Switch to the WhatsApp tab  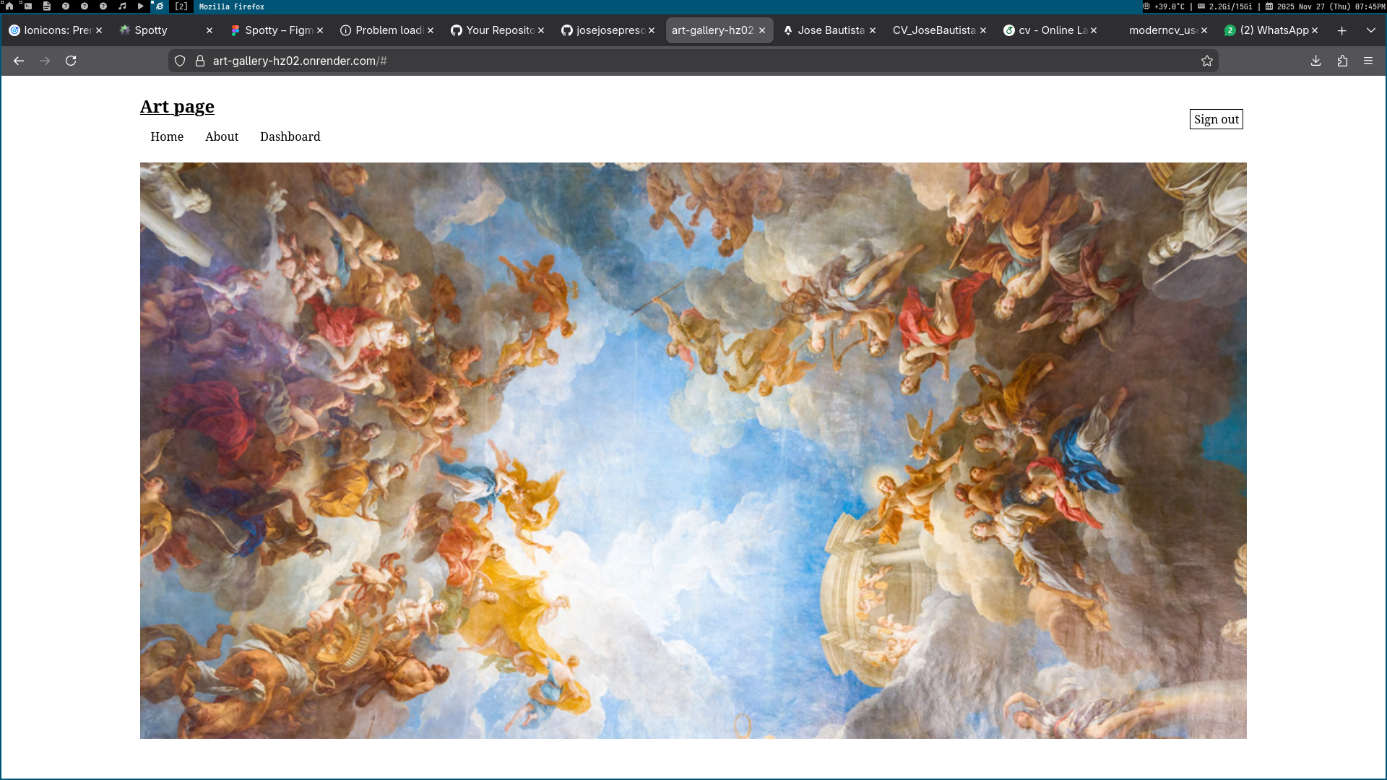coord(1273,30)
